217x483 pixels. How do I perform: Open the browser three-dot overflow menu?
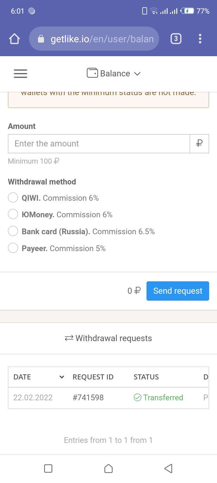click(200, 39)
